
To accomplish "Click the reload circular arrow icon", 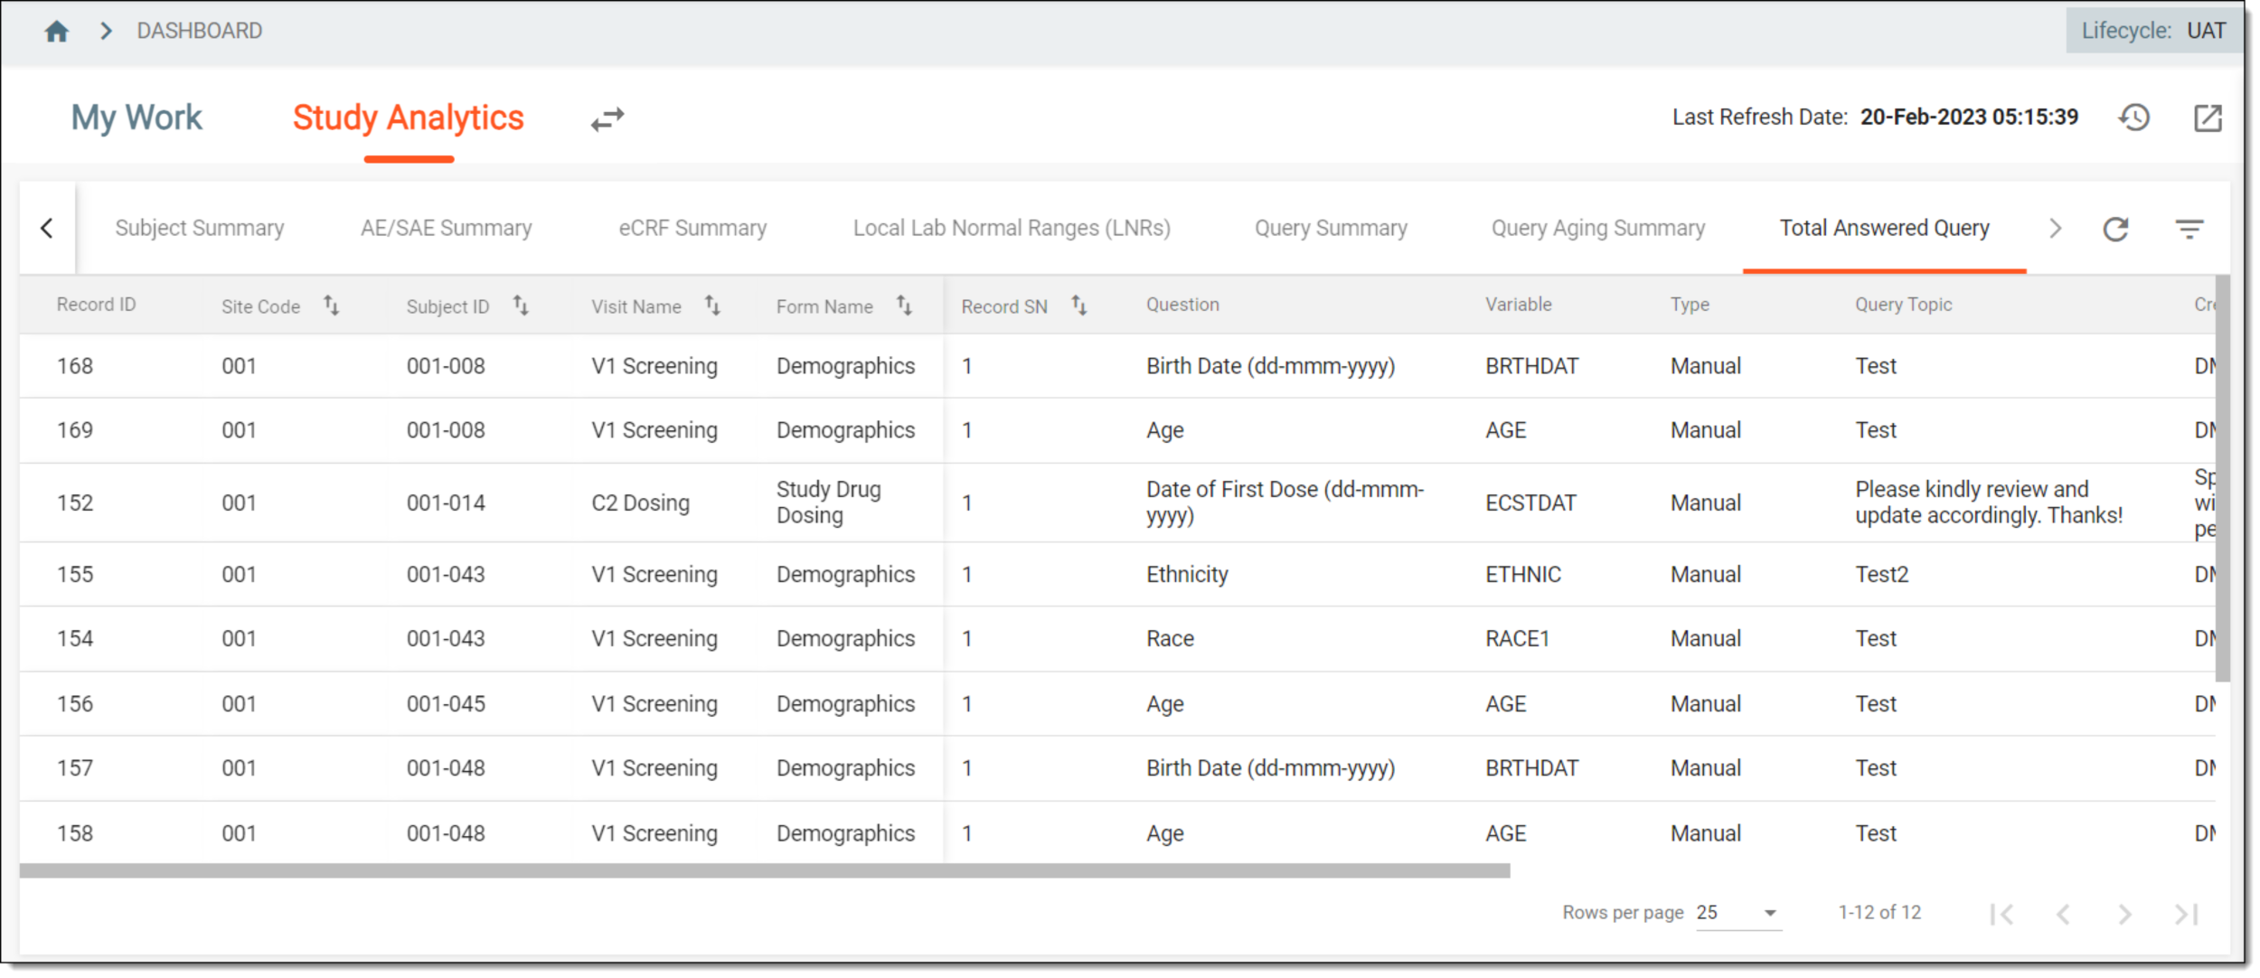I will pos(2115,229).
